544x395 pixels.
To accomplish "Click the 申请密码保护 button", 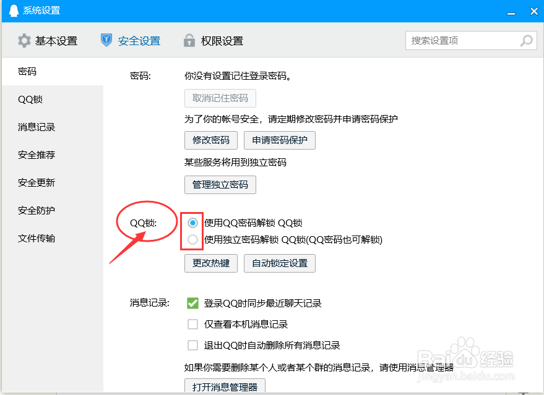I will [280, 140].
